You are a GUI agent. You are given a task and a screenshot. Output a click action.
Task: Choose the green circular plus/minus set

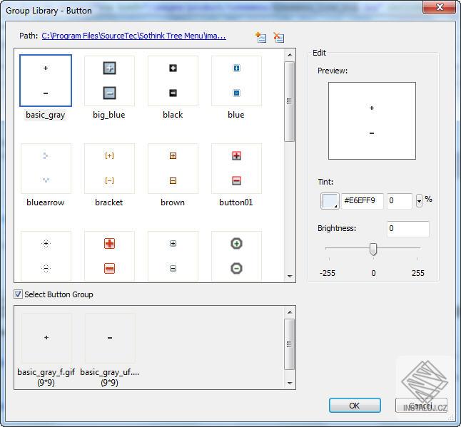click(236, 256)
